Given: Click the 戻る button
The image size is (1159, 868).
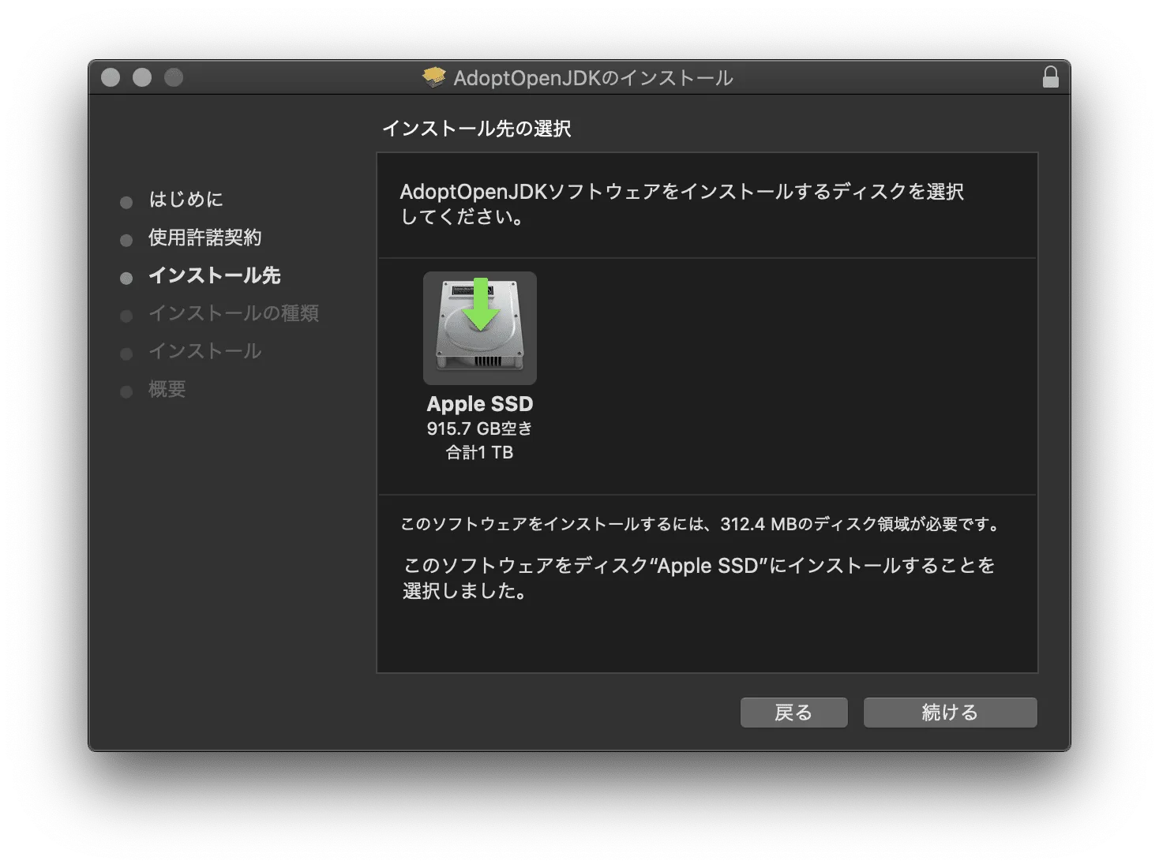Looking at the screenshot, I should pyautogui.click(x=793, y=713).
